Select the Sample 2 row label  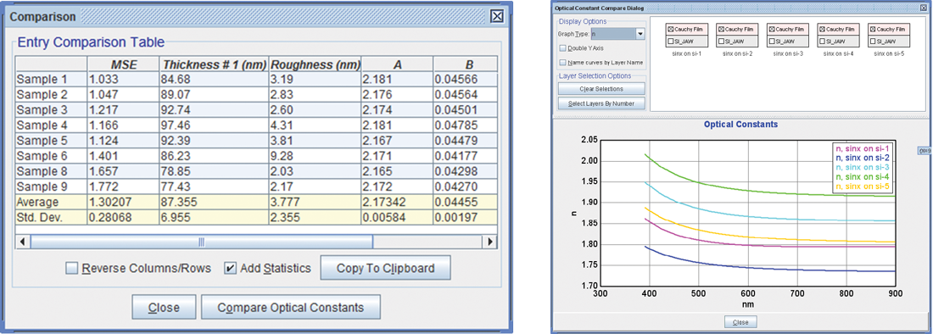[x=51, y=95]
